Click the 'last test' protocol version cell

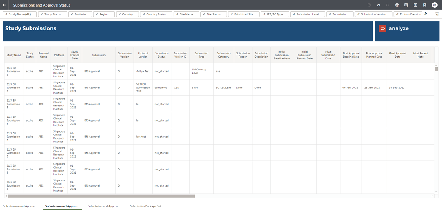tap(143, 137)
